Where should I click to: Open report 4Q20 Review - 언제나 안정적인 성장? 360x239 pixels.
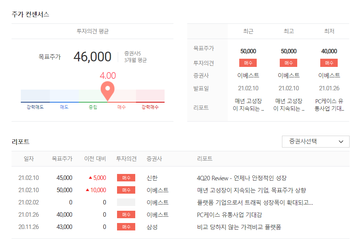[x=242, y=178]
